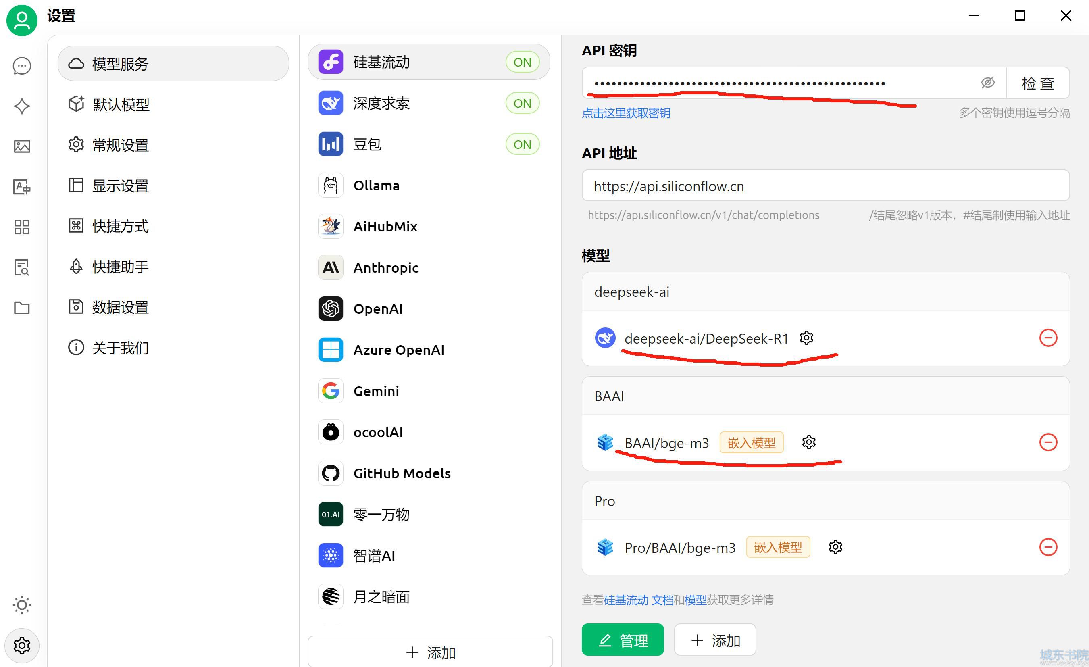1089x667 pixels.
Task: Toggle the 豆包 ON badge
Action: [523, 144]
